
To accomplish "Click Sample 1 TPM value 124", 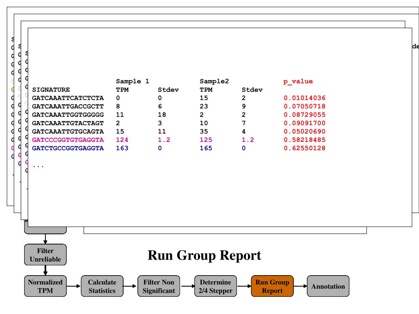I will click(x=122, y=140).
